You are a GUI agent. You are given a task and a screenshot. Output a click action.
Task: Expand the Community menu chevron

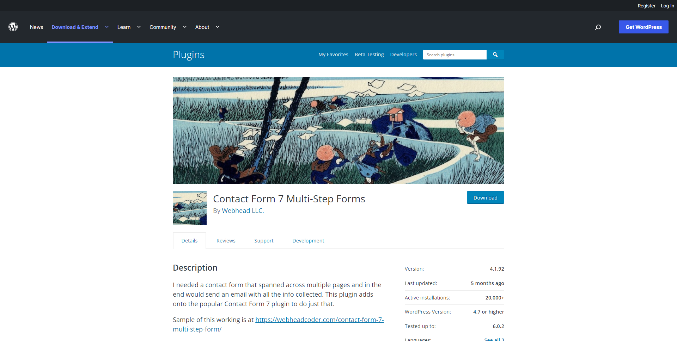(185, 27)
